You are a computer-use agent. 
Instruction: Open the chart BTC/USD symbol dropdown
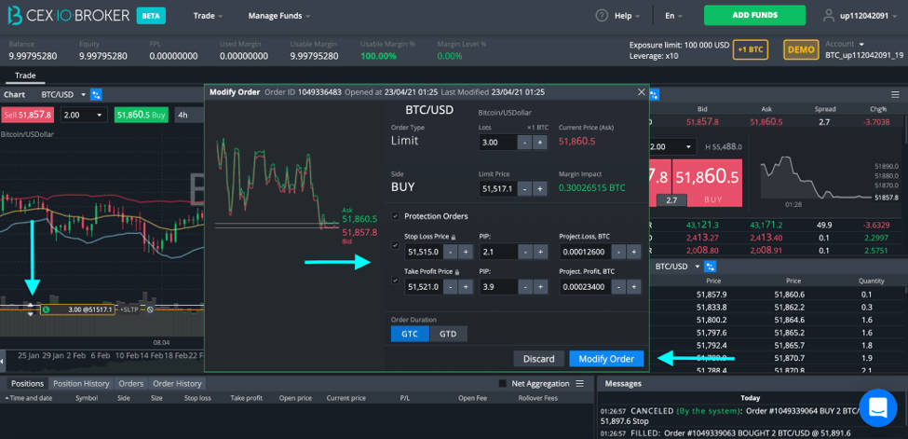click(63, 94)
